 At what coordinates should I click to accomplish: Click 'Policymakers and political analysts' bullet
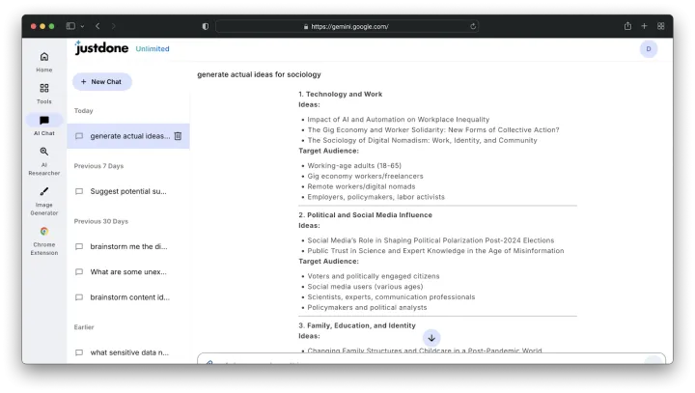click(367, 307)
